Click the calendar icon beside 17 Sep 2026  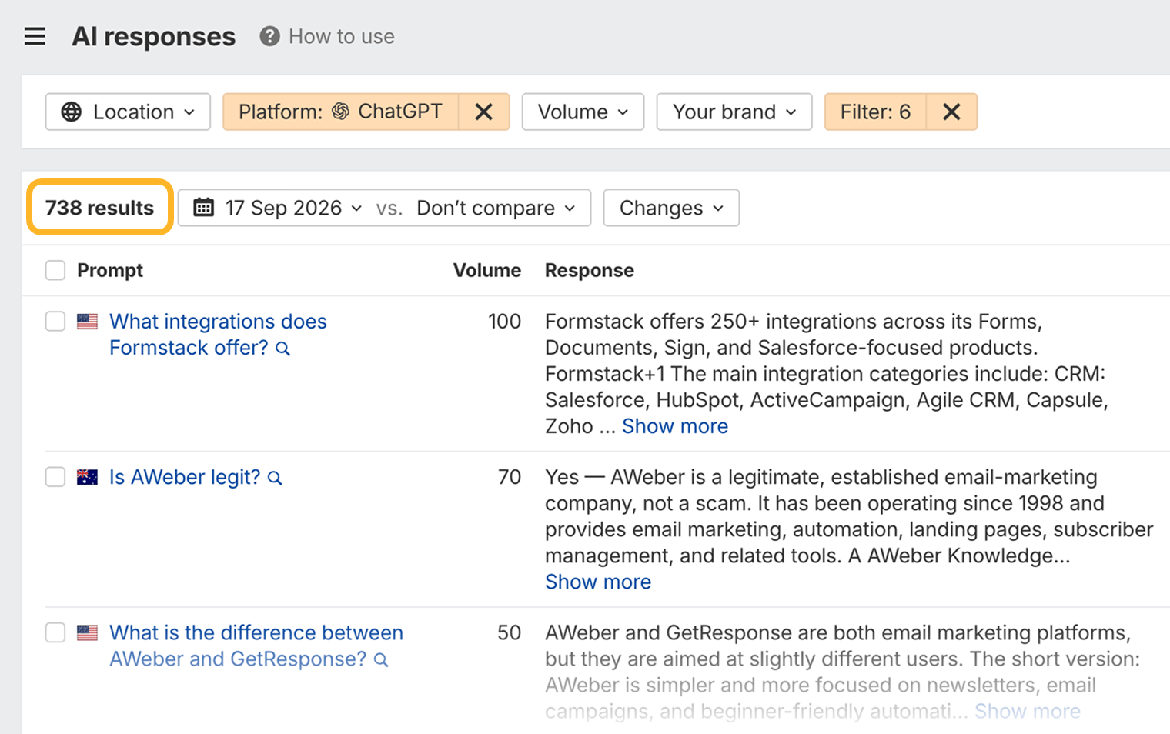pos(203,207)
